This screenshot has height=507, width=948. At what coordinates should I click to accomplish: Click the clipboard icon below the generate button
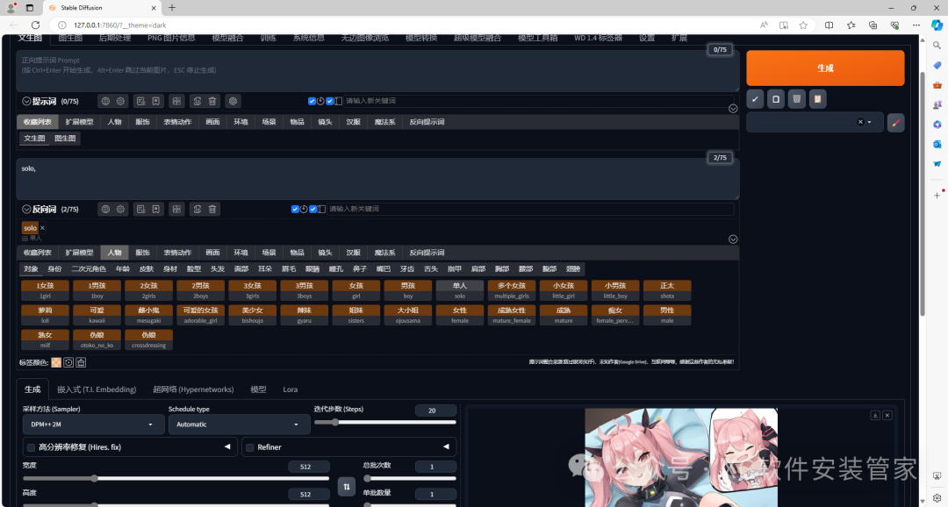(x=817, y=99)
